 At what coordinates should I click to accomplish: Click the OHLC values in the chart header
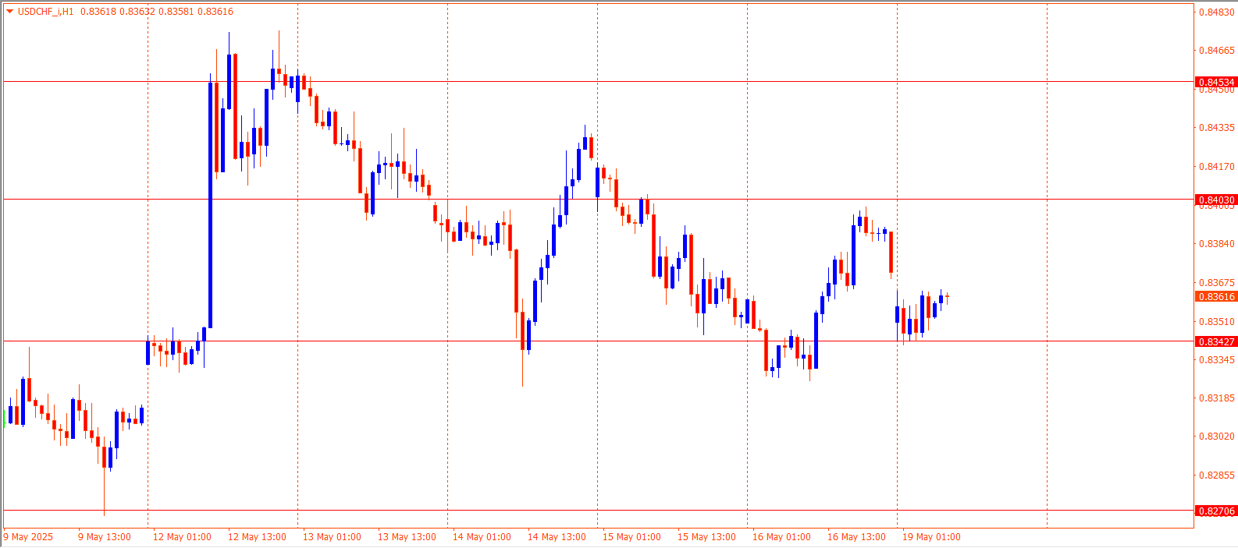tap(157, 12)
